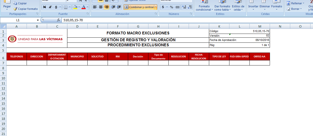Select the RNI header cell
Screen dimensions: 313x136
pos(118,57)
